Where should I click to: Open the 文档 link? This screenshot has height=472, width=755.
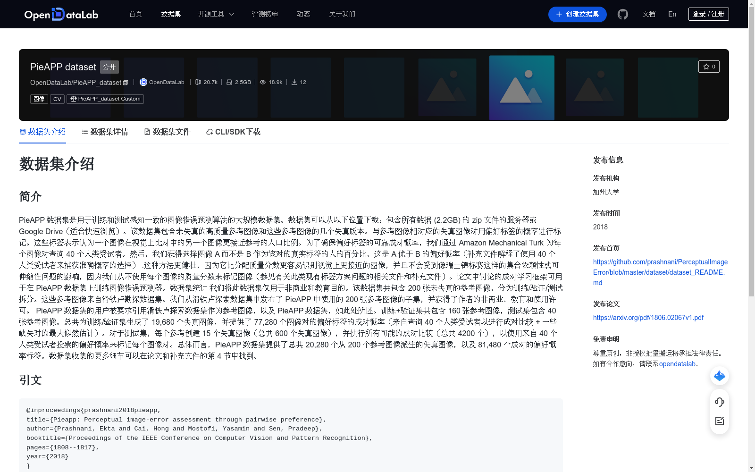649,14
